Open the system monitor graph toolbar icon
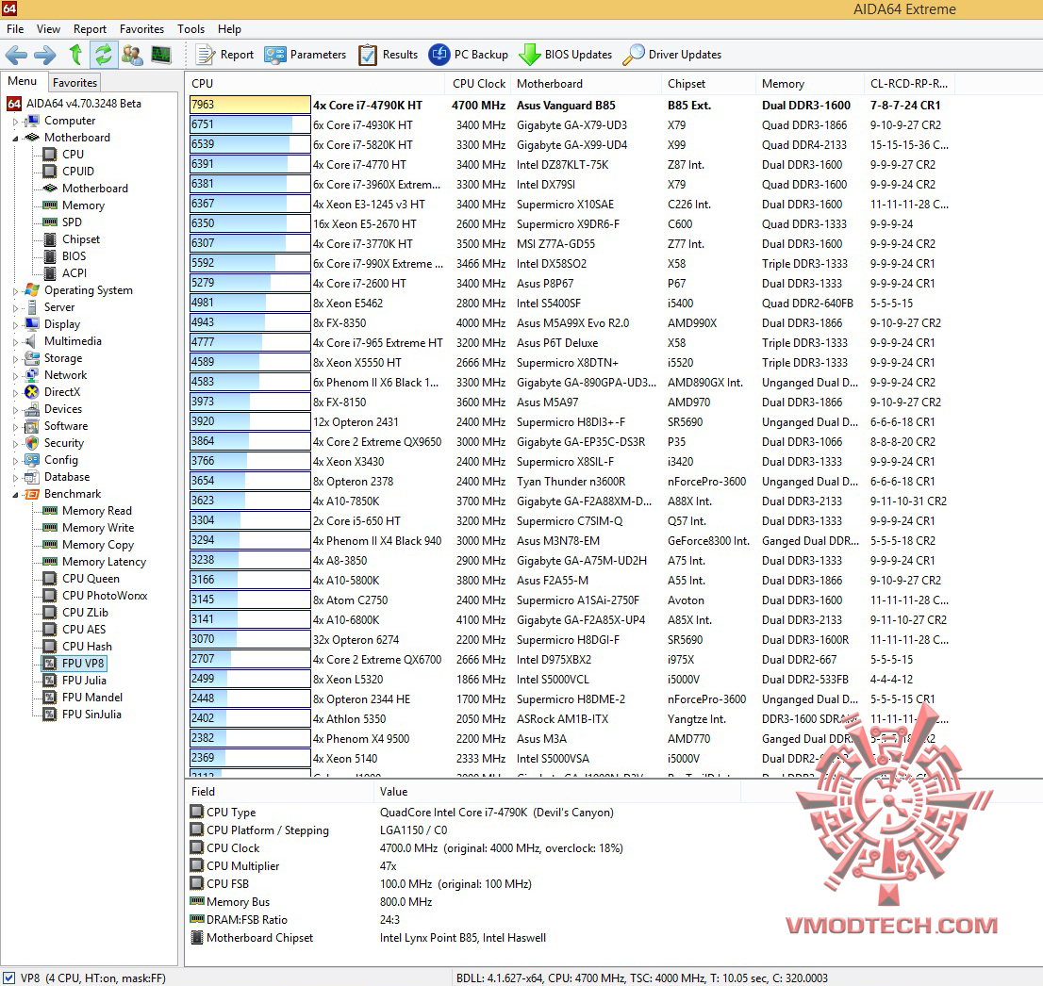Image resolution: width=1043 pixels, height=986 pixels. (x=161, y=55)
